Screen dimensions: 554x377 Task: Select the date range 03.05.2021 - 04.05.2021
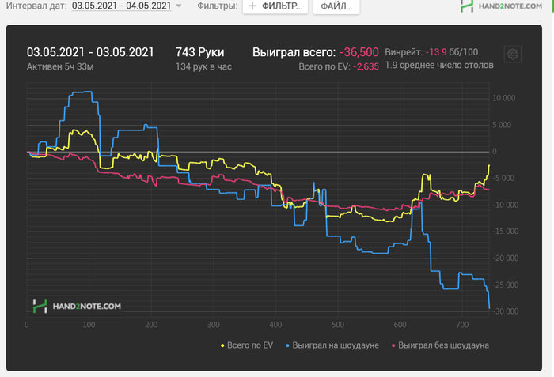(x=121, y=6)
